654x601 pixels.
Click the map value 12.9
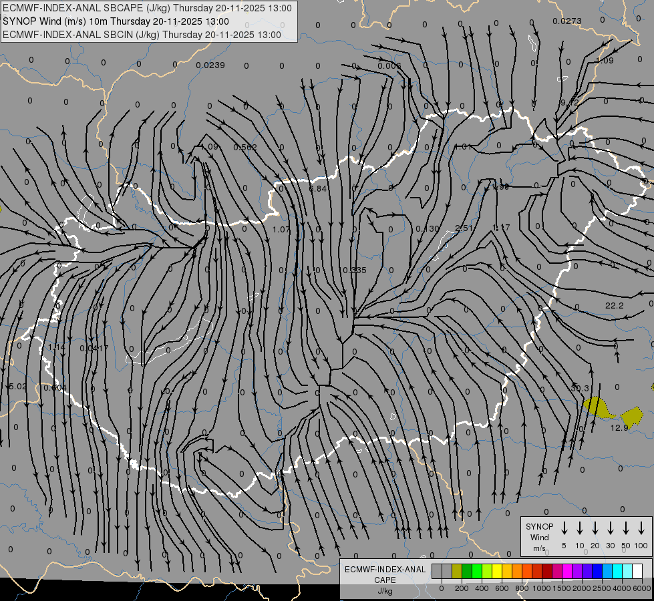619,428
